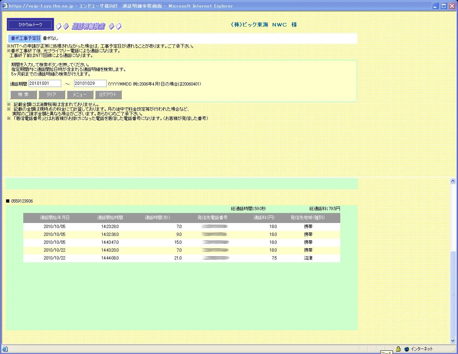Click the phone number 0559123936

tap(22, 201)
